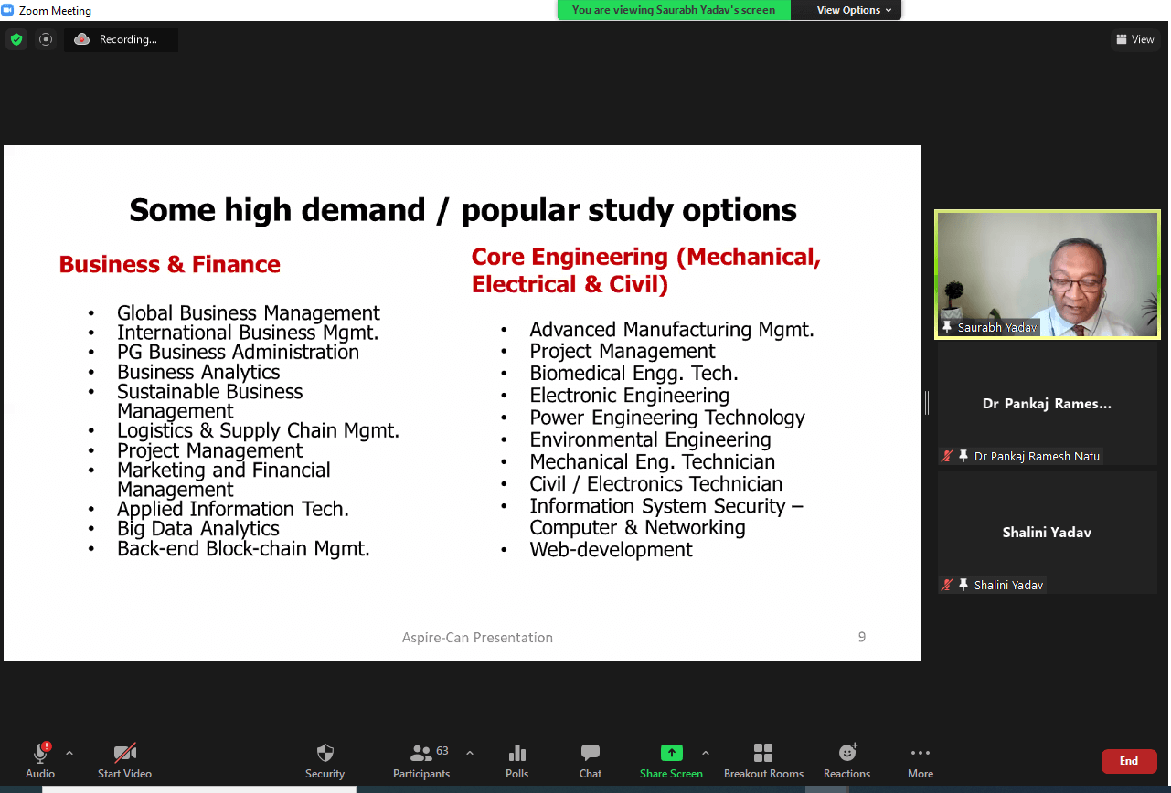The image size is (1171, 793).
Task: Click the green Share Screen icon
Action: 672,753
